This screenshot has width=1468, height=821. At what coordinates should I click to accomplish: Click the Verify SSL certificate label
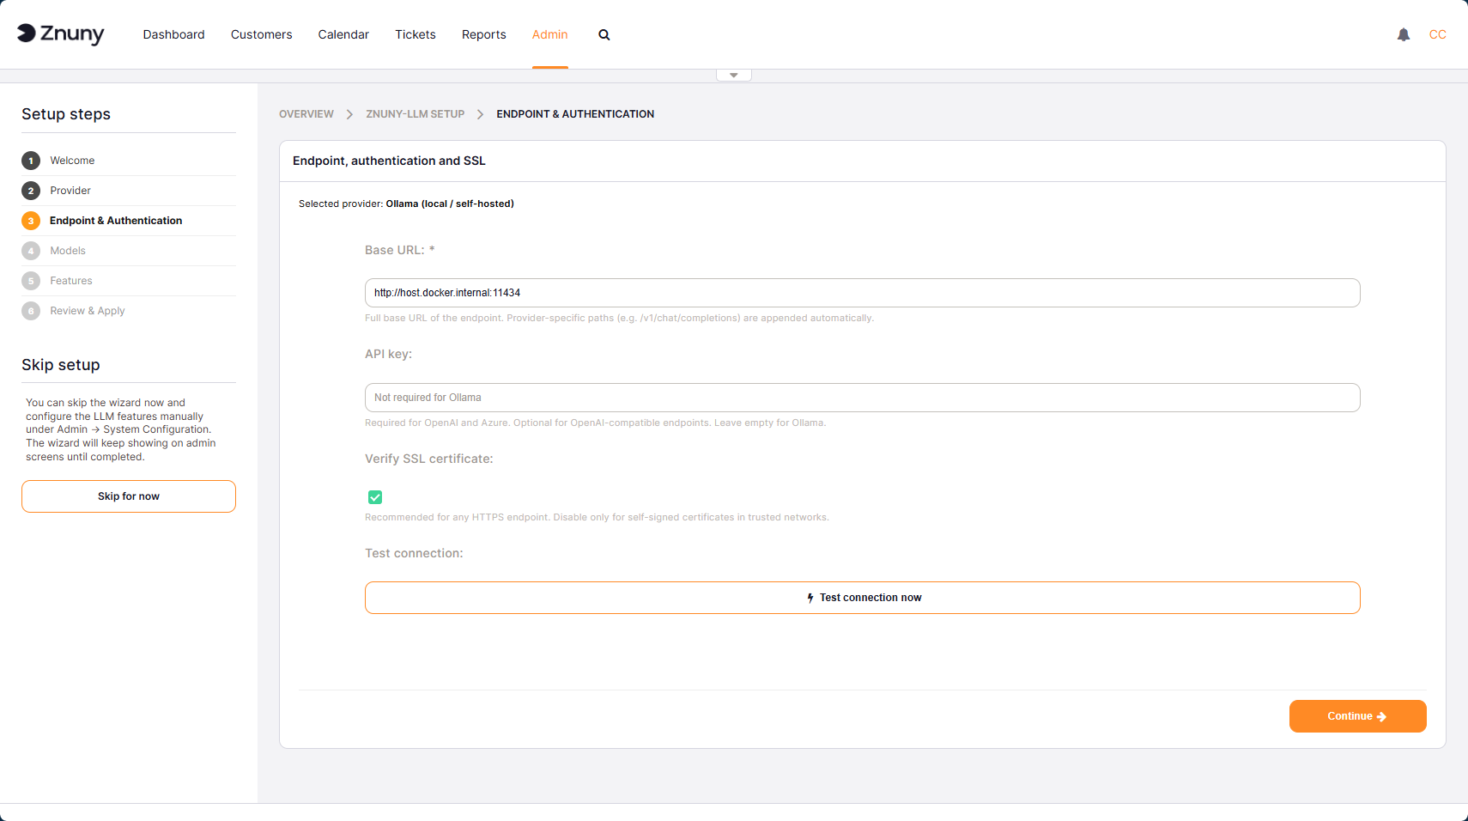click(x=429, y=459)
